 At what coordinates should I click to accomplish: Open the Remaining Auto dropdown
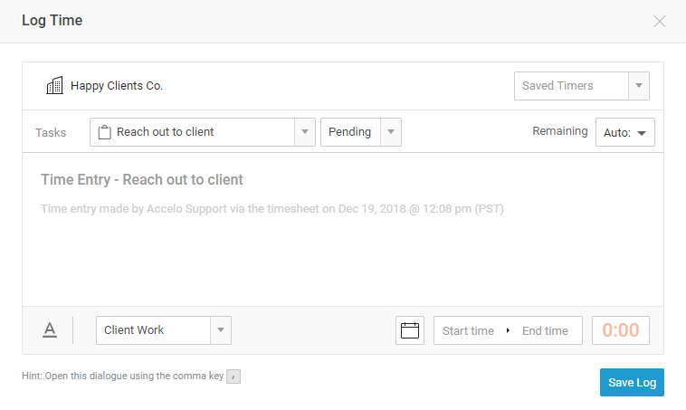(x=625, y=132)
